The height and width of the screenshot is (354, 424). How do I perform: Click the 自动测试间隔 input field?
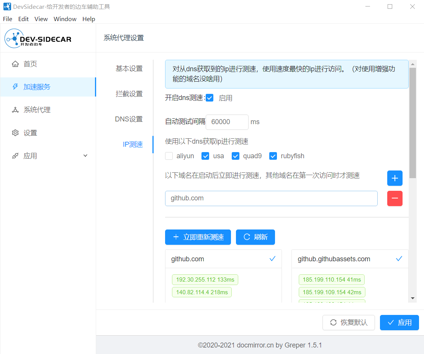tap(227, 122)
